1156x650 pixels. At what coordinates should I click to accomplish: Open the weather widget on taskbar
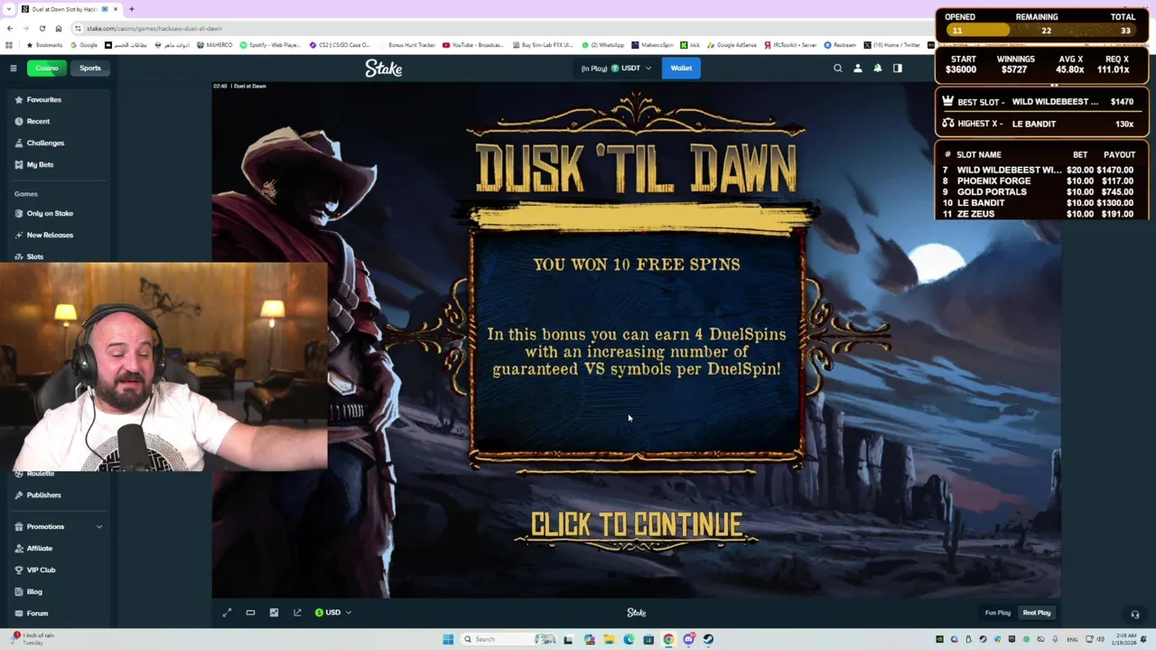point(33,639)
